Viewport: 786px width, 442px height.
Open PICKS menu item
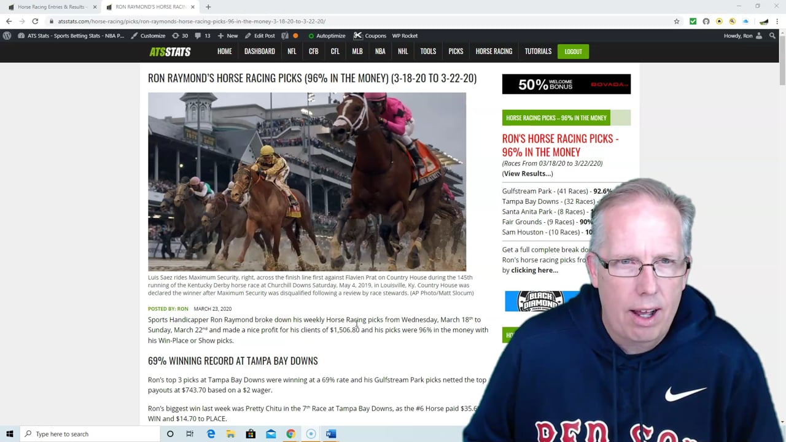[x=456, y=52]
